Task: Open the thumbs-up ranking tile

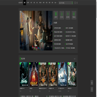Action: tap(62, 15)
